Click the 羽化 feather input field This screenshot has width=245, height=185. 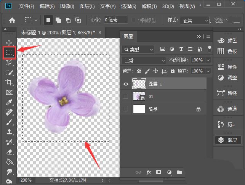click(x=115, y=20)
